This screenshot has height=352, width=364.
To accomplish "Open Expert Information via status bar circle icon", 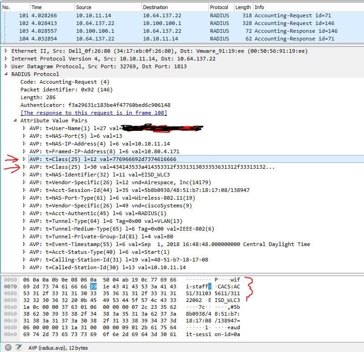I will [x=6, y=347].
